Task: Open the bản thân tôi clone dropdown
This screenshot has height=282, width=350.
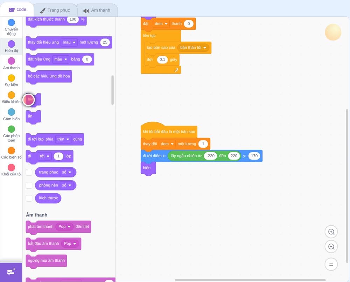Action: pos(193,48)
